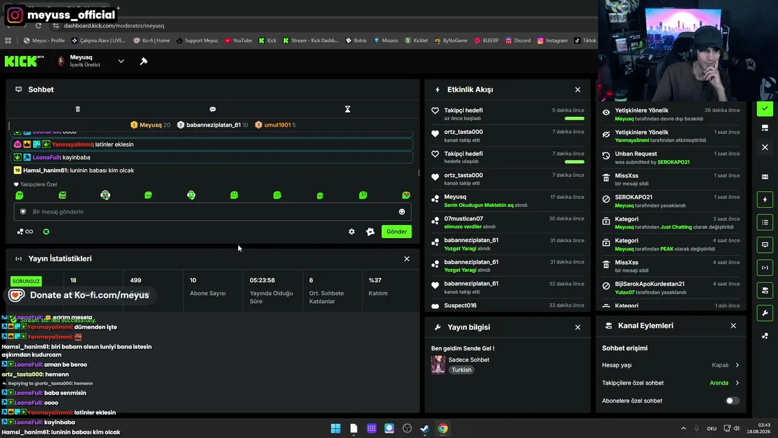Toggle the list icon in the right sidebar
The image size is (778, 438).
click(765, 223)
